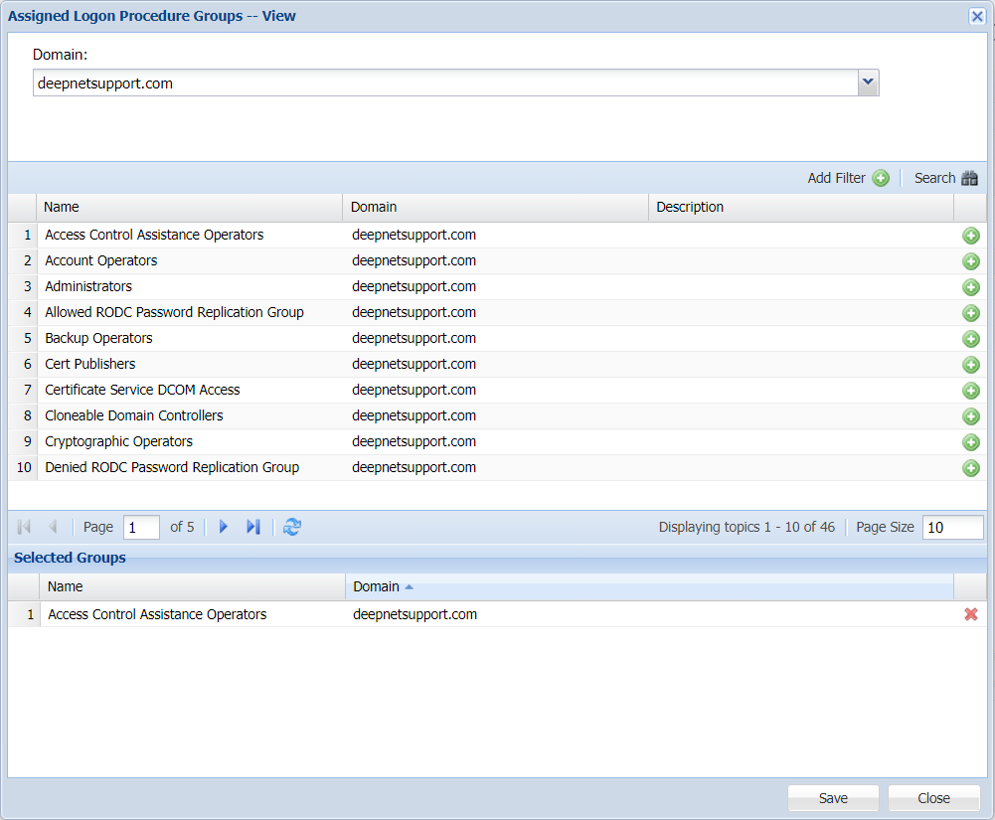
Task: Focus the Page Size field
Action: [951, 527]
